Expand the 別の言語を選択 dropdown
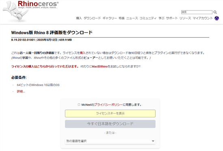This screenshot has height=151, width=223. [x=110, y=141]
